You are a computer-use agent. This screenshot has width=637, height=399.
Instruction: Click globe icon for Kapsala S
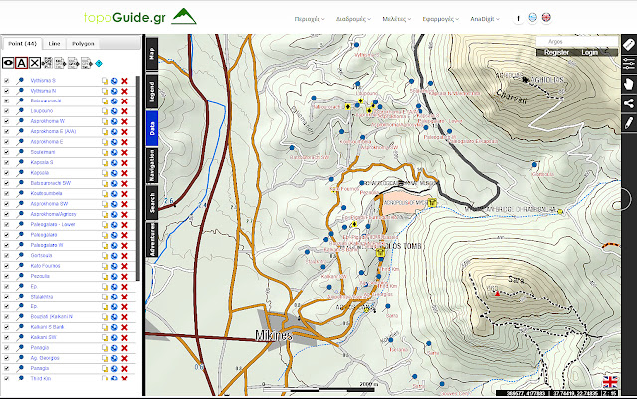pos(114,163)
